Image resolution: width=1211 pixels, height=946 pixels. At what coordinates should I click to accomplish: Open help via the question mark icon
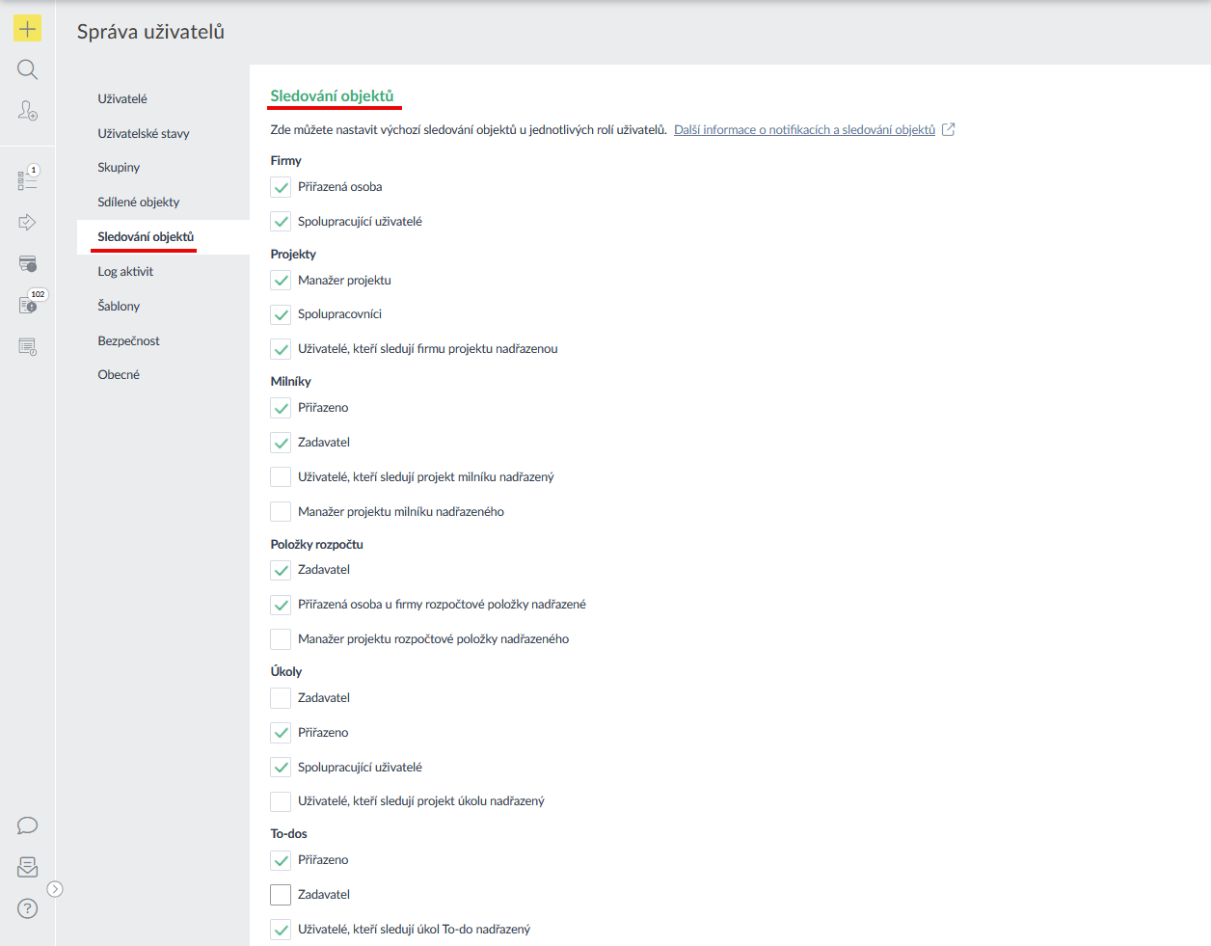coord(27,908)
